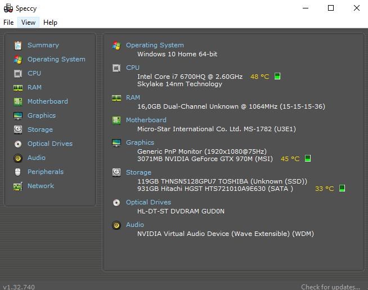
Task: Open the Operating System heading in main panel
Action: click(155, 45)
